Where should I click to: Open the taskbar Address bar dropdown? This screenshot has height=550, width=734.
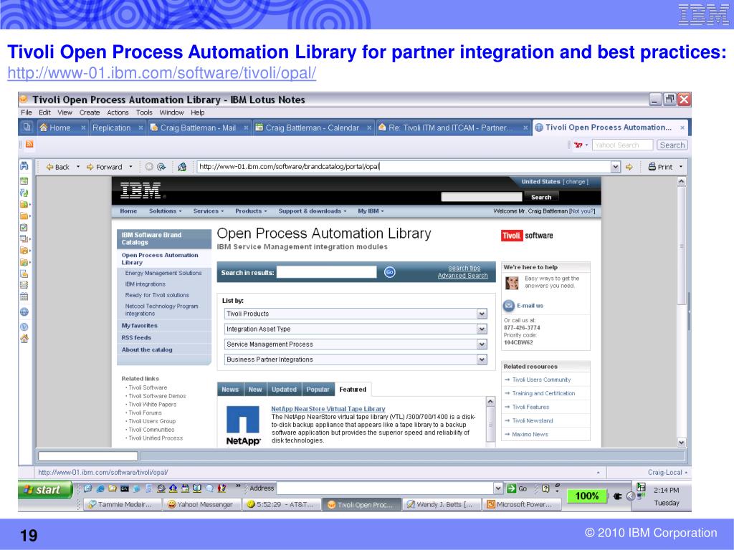[x=498, y=488]
